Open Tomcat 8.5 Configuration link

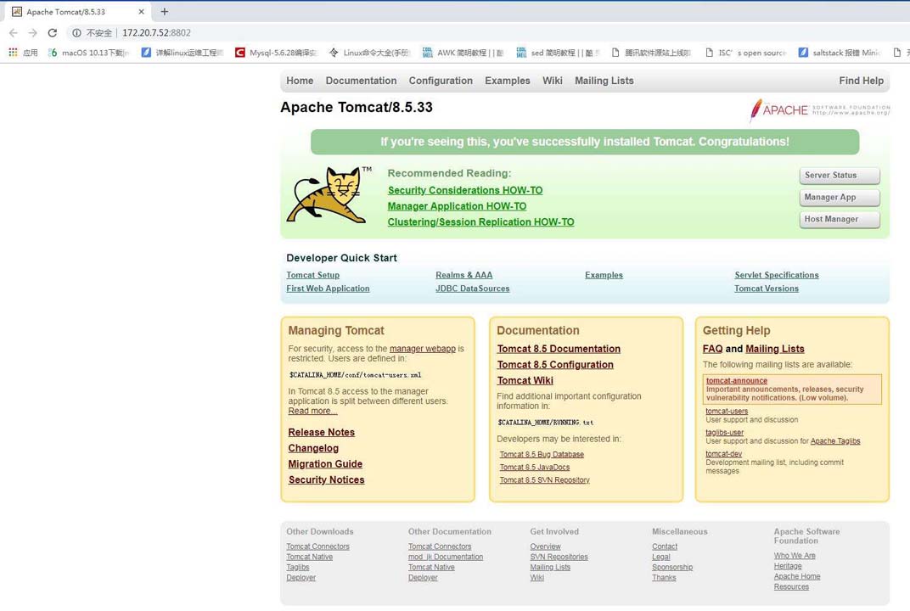click(555, 364)
